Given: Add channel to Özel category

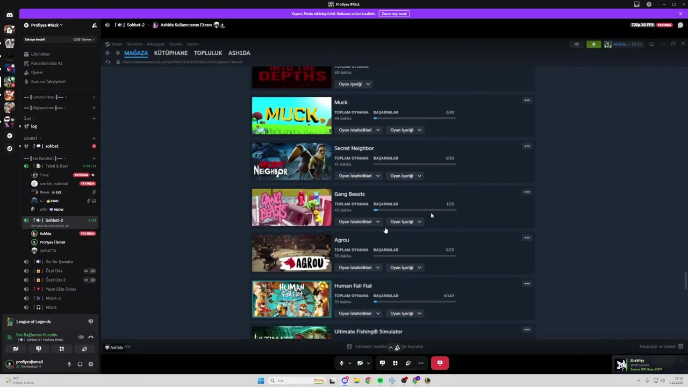Looking at the screenshot, I should point(94,119).
